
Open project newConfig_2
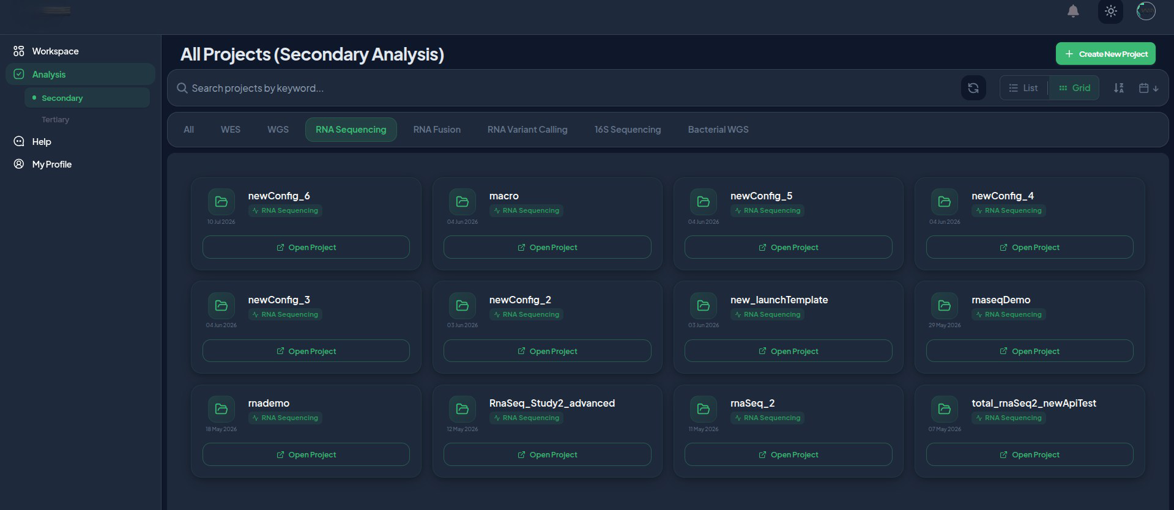[x=547, y=351]
